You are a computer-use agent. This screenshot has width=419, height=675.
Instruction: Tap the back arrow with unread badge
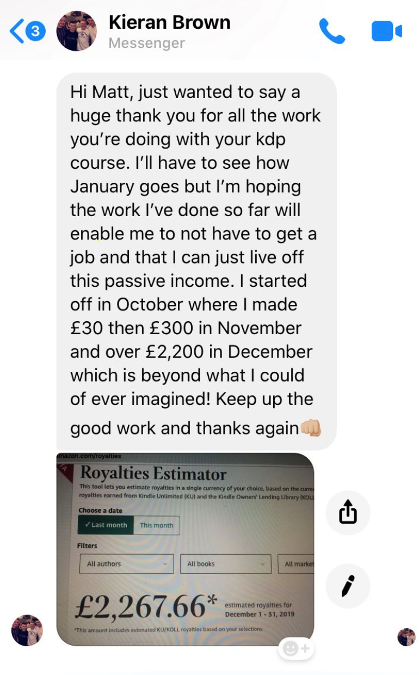(x=27, y=31)
